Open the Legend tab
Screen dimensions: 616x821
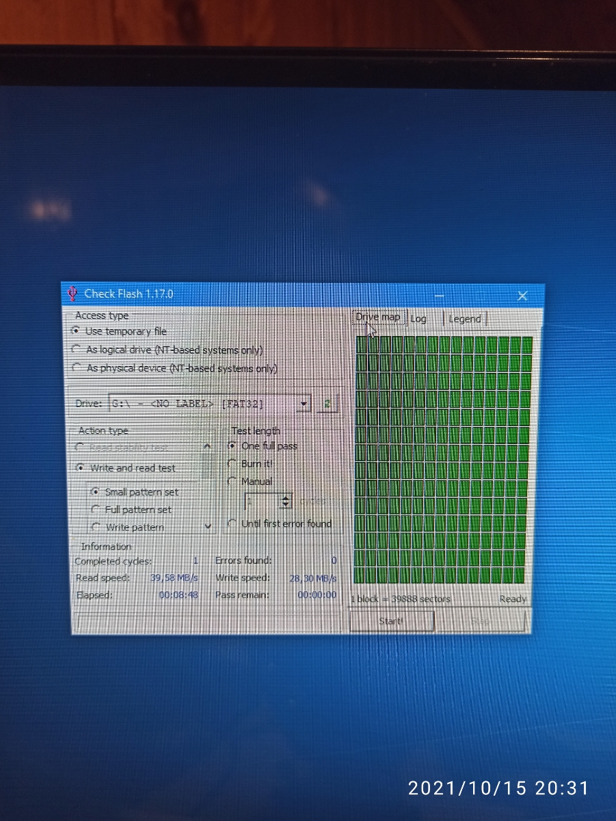coord(465,319)
